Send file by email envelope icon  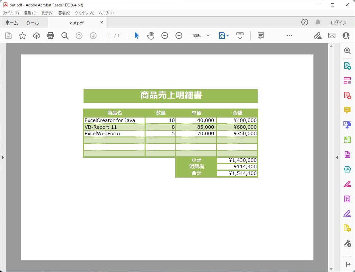click(x=332, y=36)
